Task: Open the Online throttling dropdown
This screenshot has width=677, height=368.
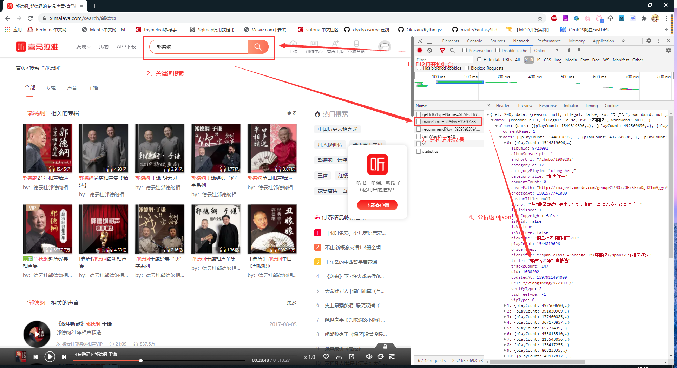Action: click(x=544, y=50)
